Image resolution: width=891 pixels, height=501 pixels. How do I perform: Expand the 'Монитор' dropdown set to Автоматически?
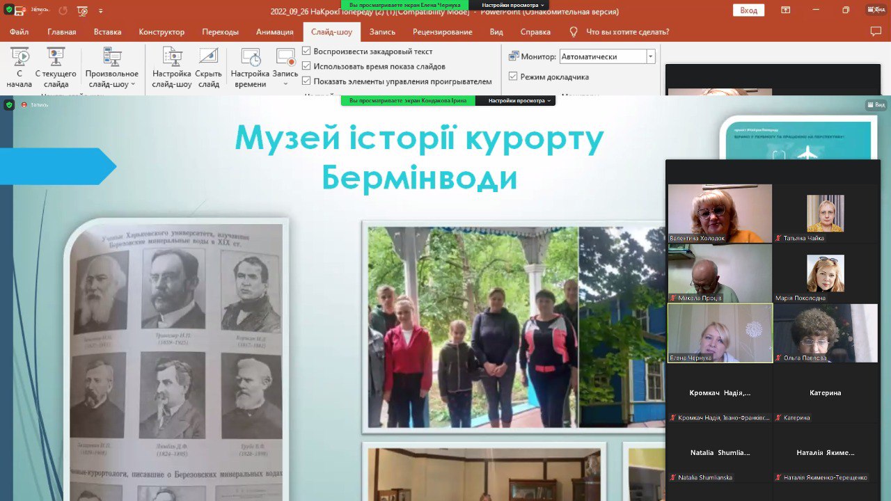650,56
